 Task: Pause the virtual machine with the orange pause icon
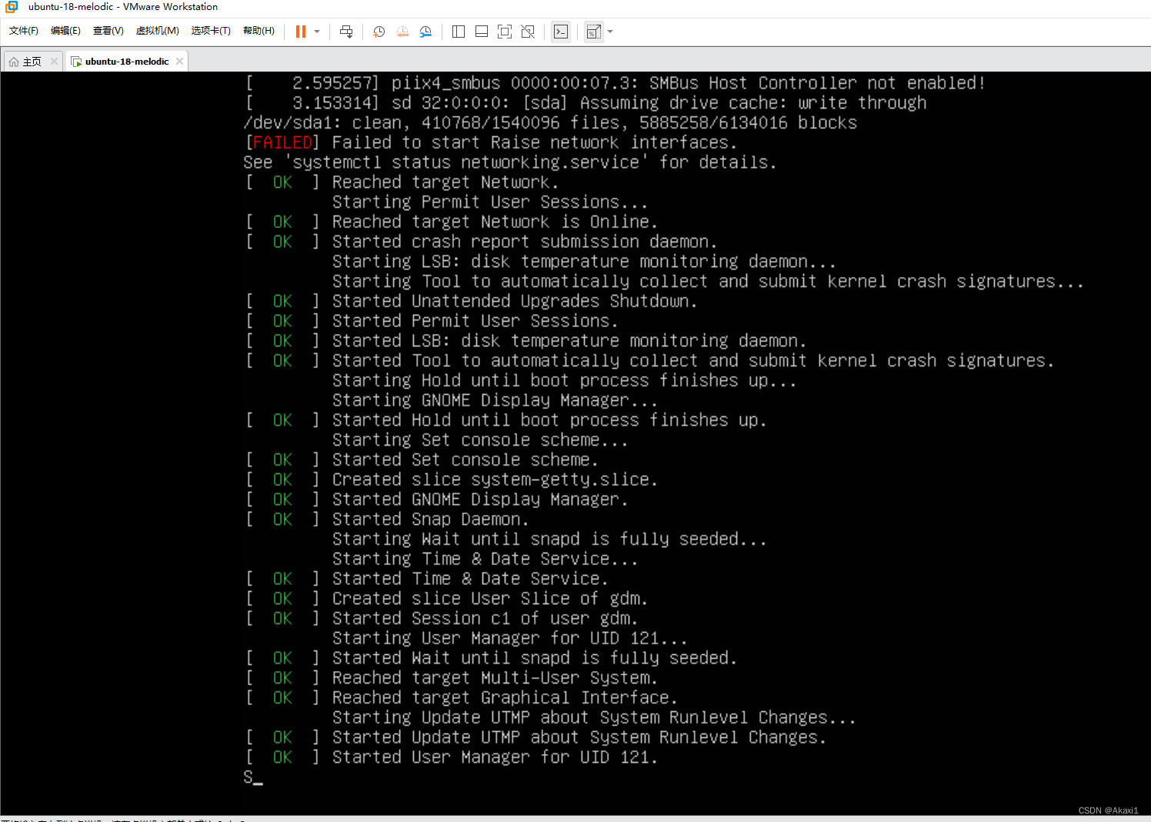click(301, 32)
